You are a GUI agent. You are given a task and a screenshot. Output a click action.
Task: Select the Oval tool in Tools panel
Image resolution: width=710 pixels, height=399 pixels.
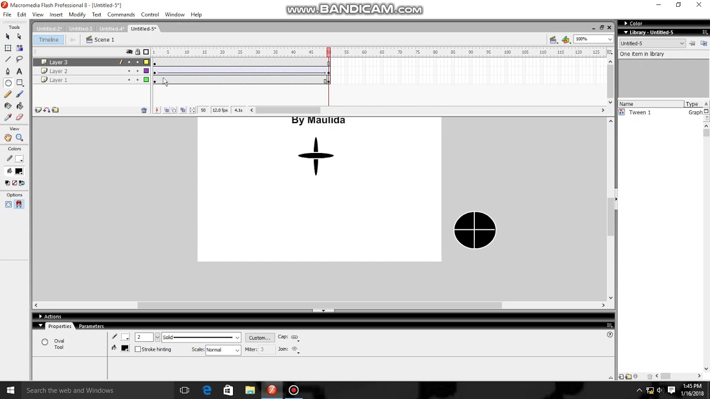(x=8, y=83)
